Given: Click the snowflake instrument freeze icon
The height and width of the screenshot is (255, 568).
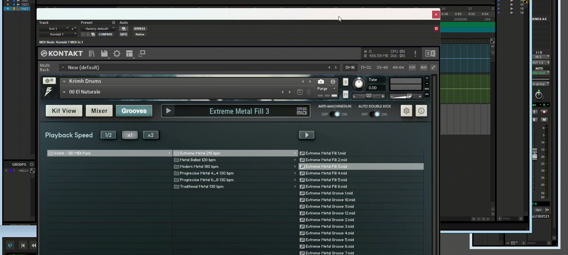Looking at the screenshot, I should [x=49, y=81].
